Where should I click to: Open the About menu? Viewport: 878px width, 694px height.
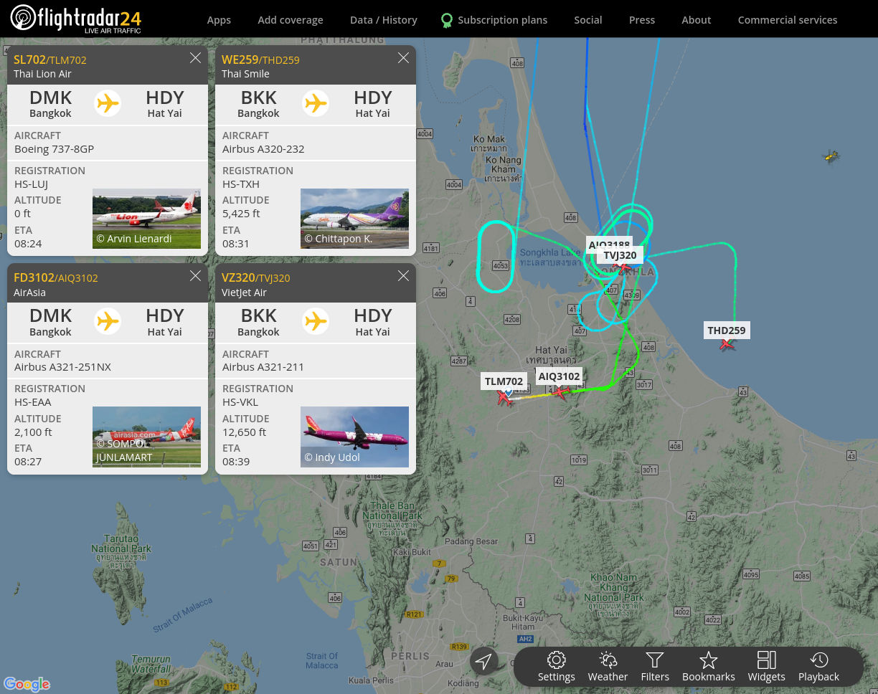[697, 20]
